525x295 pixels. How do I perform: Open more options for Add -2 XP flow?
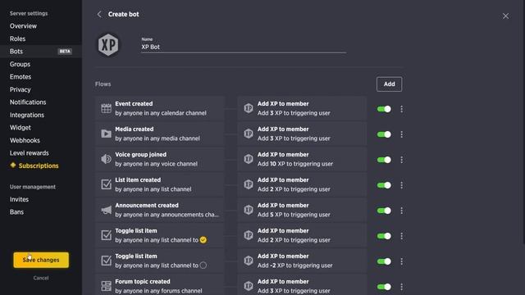point(401,261)
